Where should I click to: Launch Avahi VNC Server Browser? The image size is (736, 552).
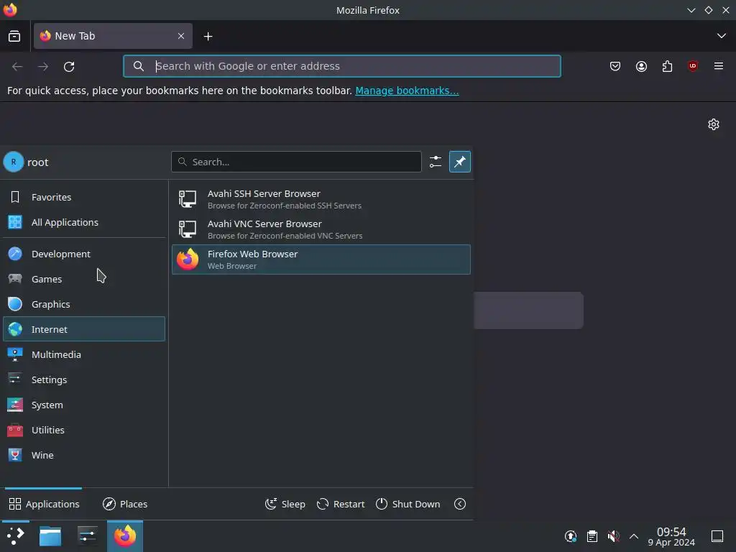click(321, 229)
